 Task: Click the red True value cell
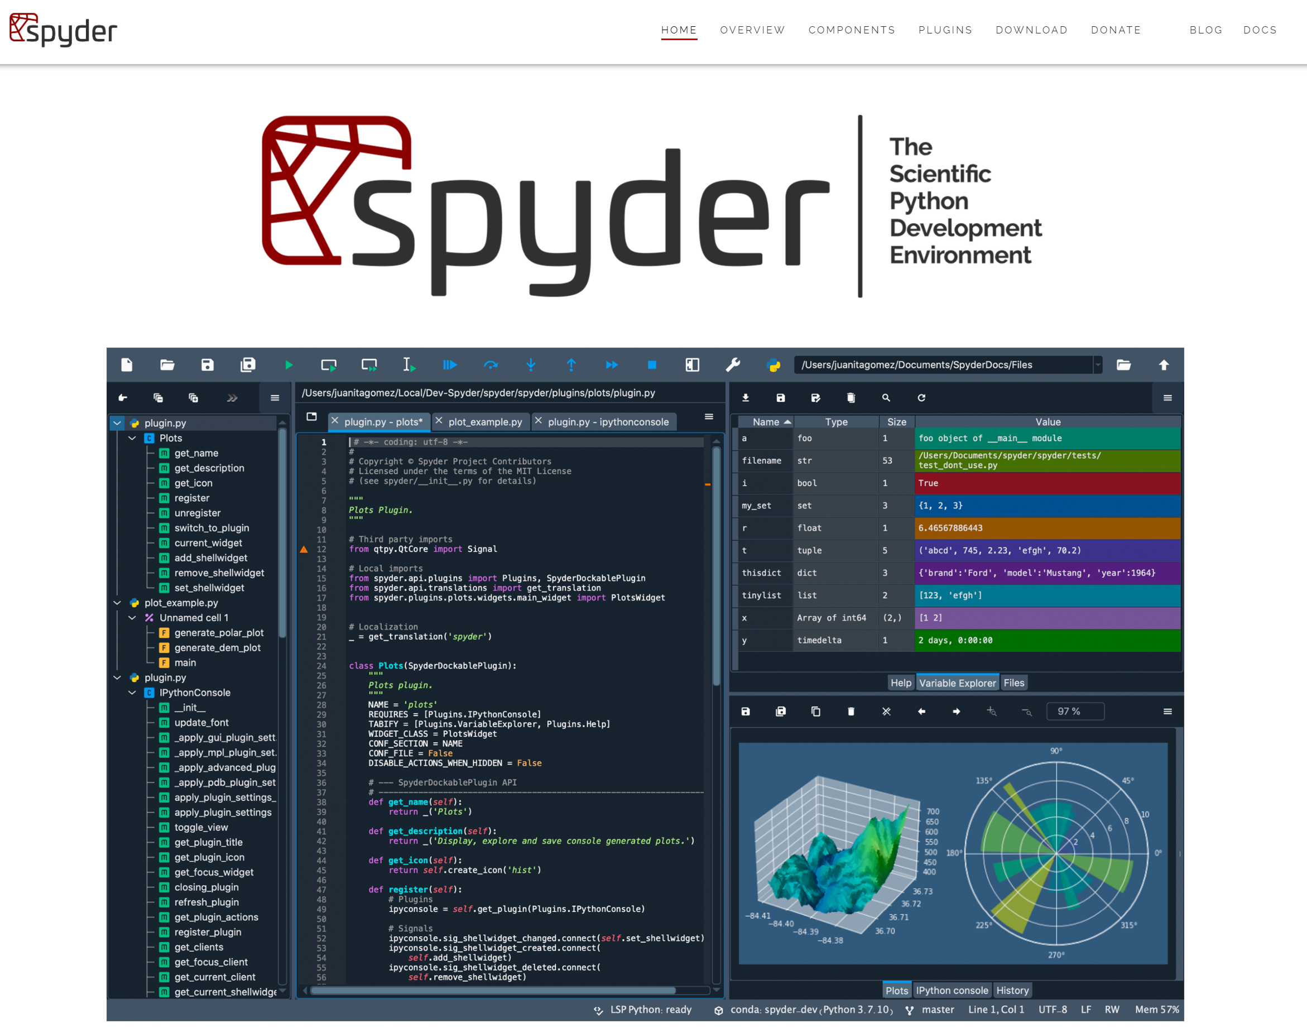click(1047, 483)
